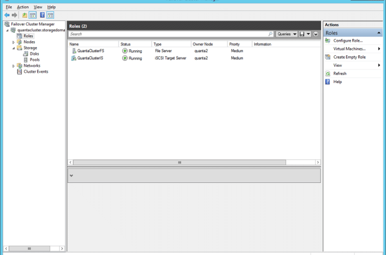Viewport: 386px width, 255px height.
Task: Click the Forward arrow in the toolbar
Action: tap(14, 15)
